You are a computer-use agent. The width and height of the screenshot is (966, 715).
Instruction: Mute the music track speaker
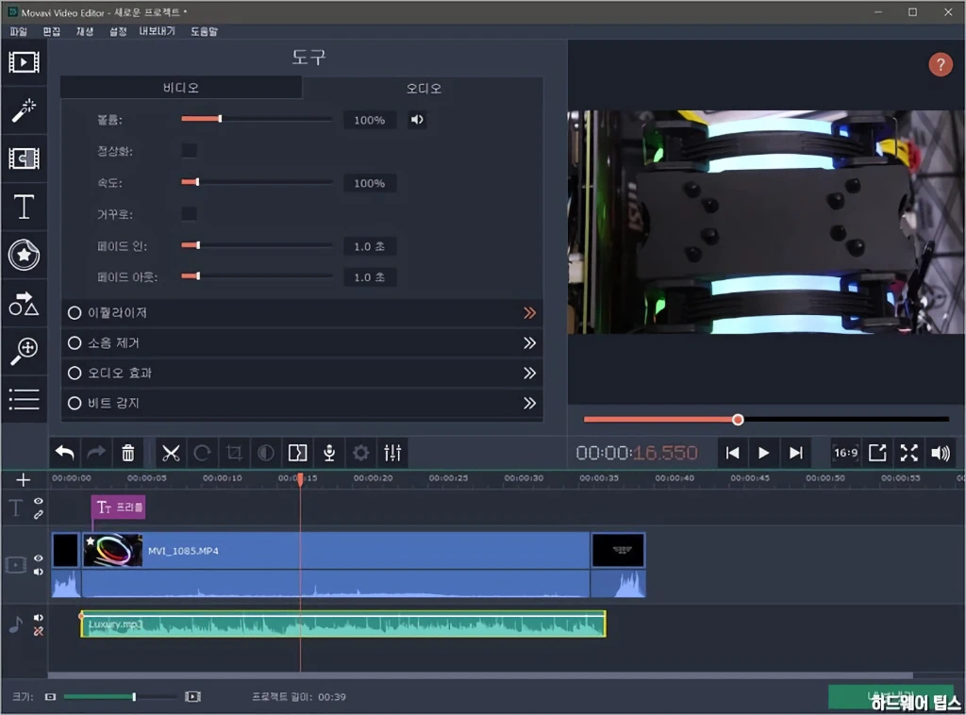[38, 618]
